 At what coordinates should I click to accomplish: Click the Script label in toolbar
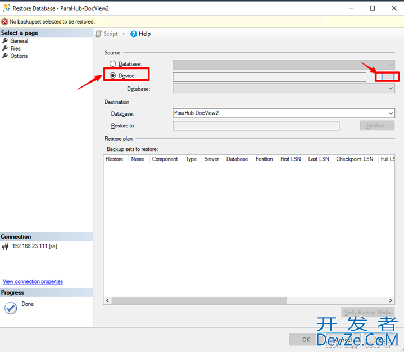coord(111,34)
